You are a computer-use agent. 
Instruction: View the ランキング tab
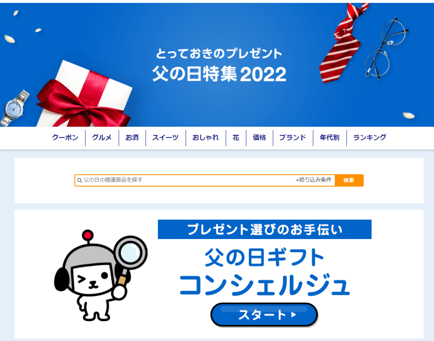[370, 137]
